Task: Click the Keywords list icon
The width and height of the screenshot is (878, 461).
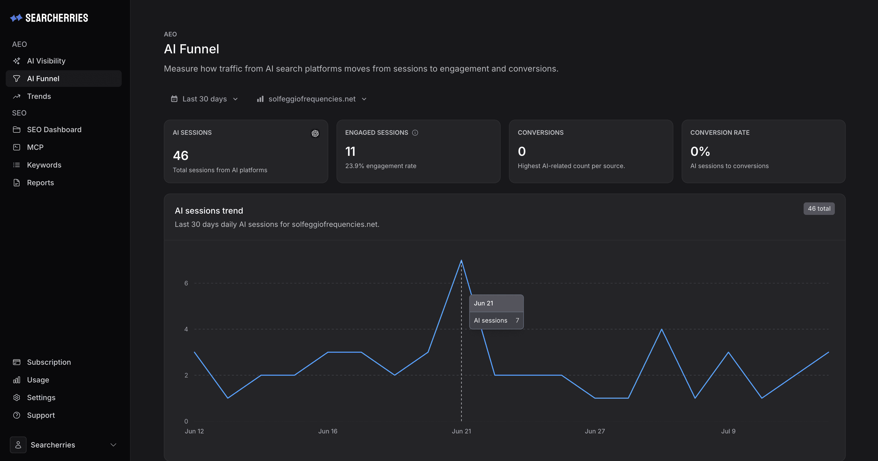Action: [x=16, y=165]
